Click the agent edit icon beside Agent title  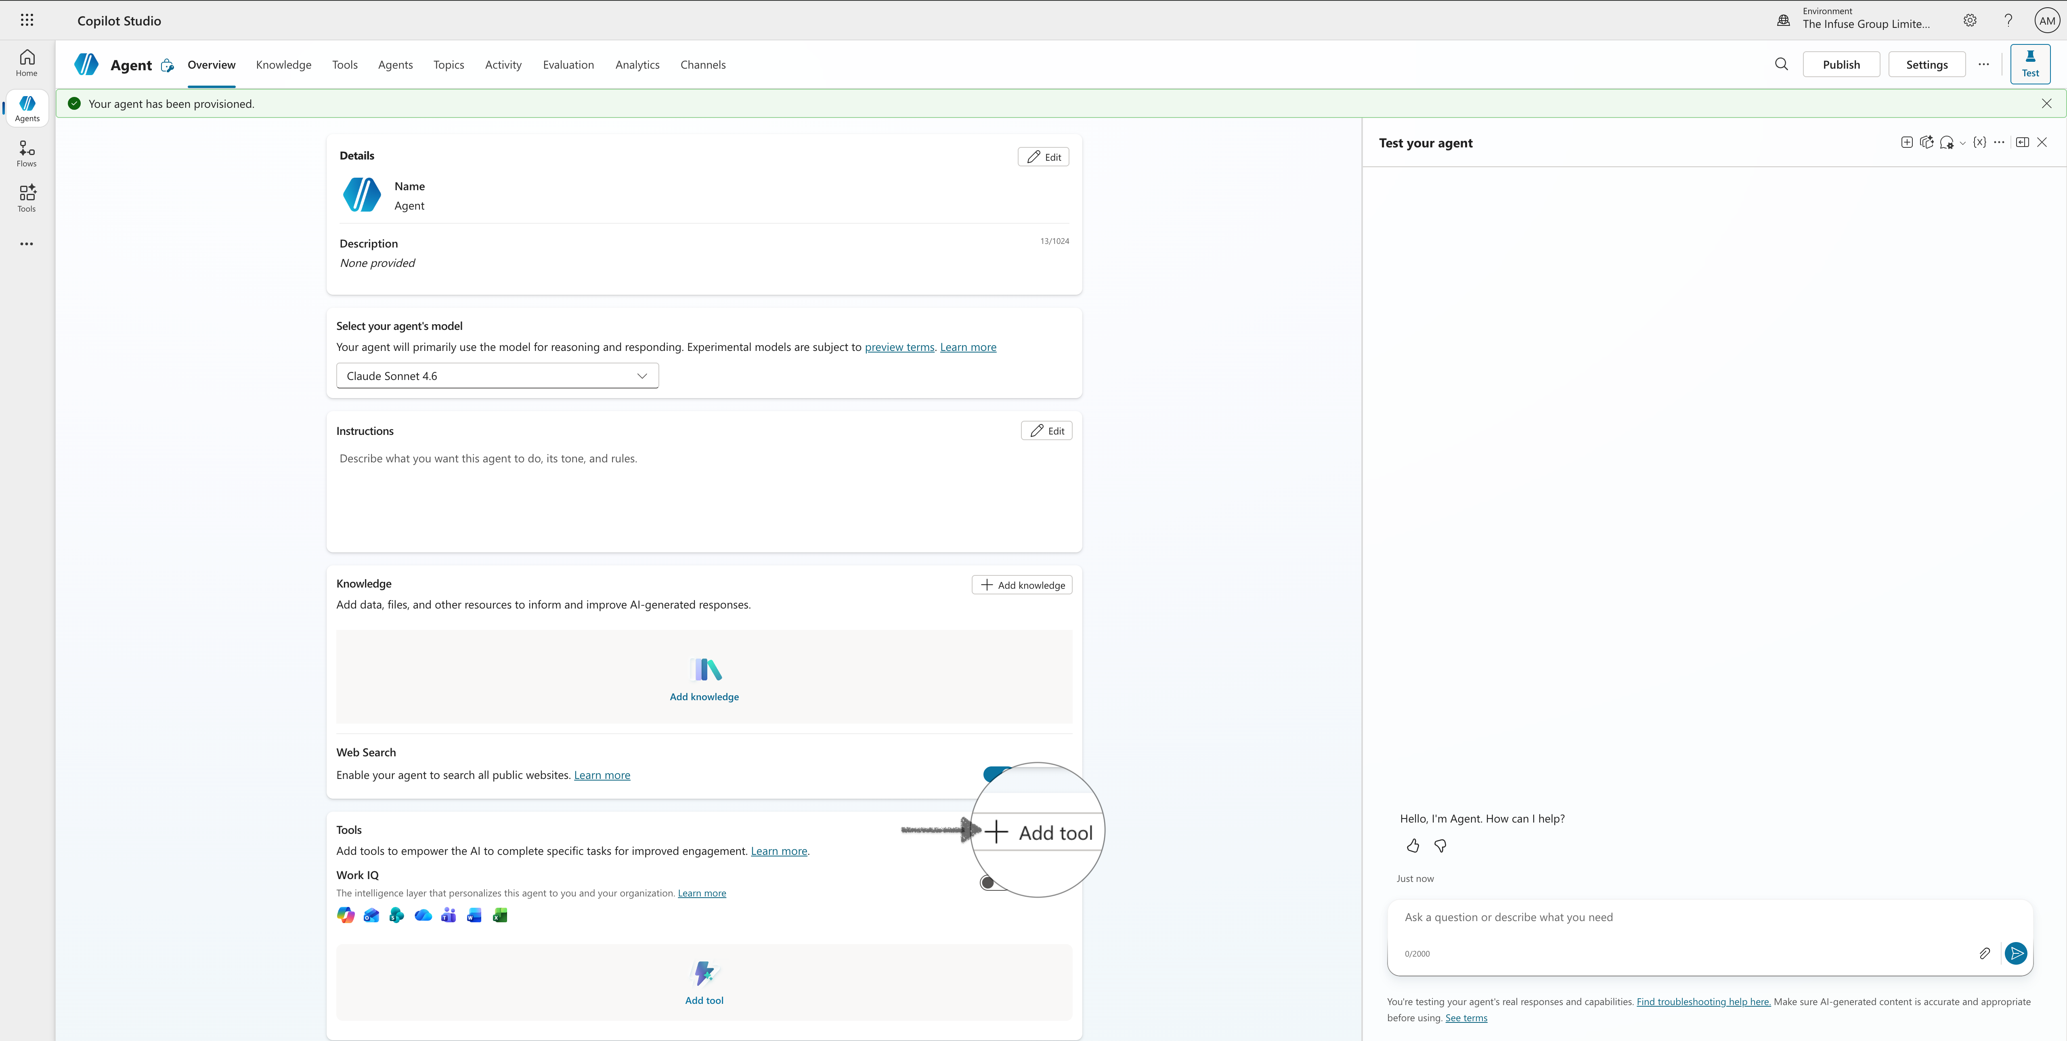click(x=167, y=65)
